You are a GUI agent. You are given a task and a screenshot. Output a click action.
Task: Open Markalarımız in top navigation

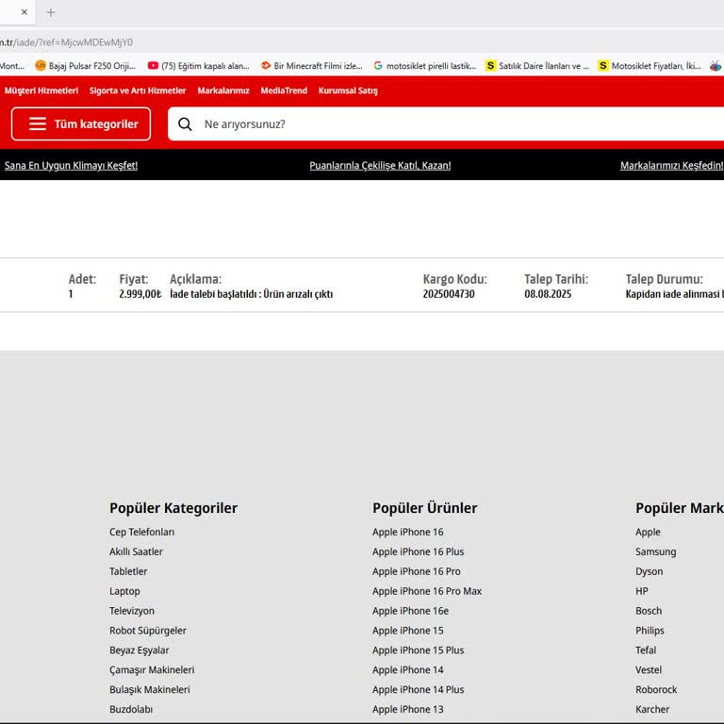[x=223, y=90]
